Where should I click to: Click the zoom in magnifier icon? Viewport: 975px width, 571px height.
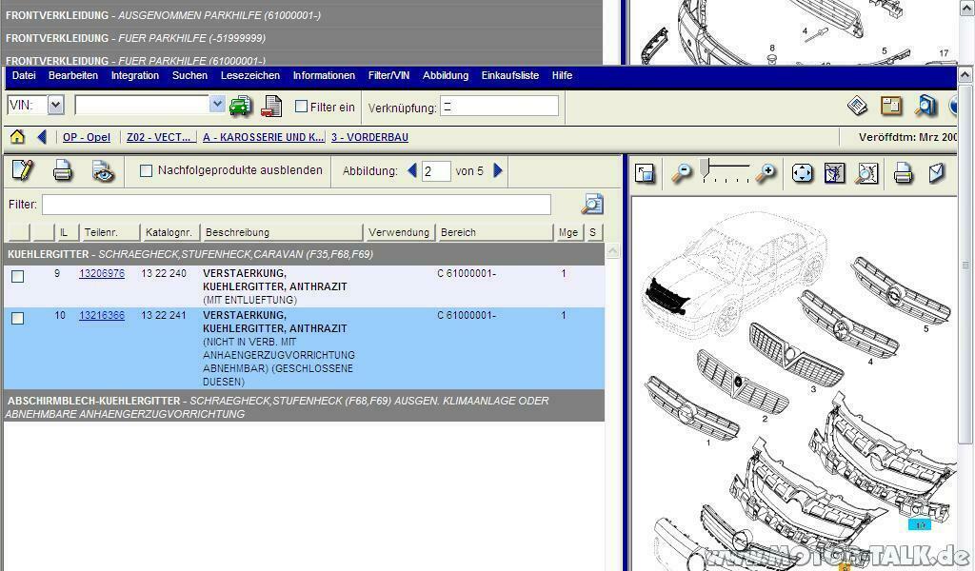(x=766, y=173)
